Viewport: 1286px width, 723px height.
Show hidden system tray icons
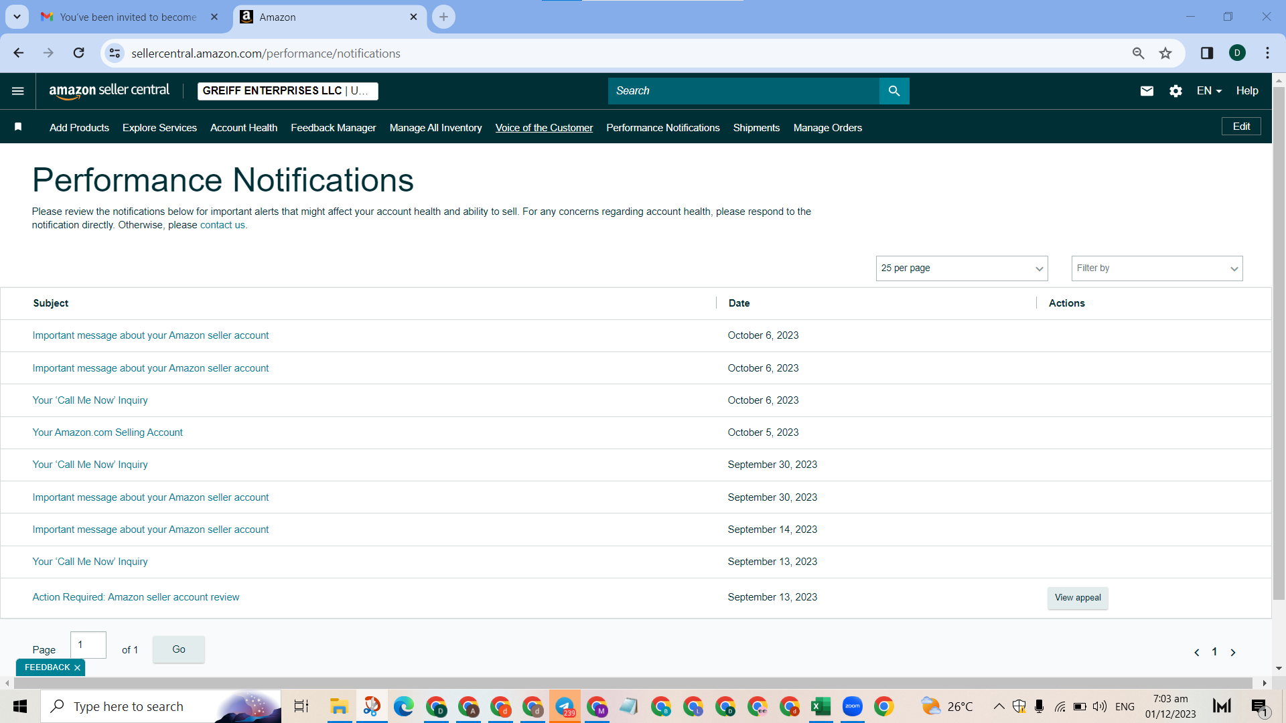[x=999, y=706]
